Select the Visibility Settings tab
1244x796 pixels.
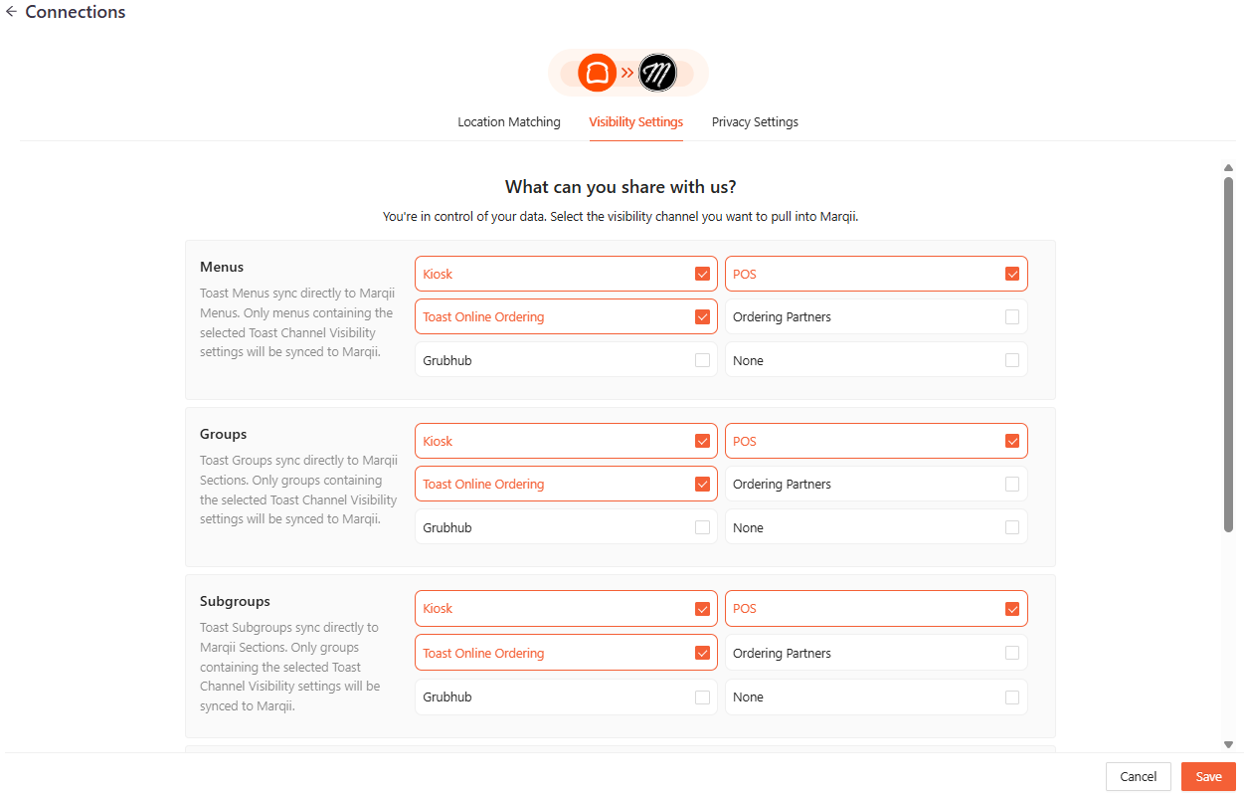coord(635,122)
